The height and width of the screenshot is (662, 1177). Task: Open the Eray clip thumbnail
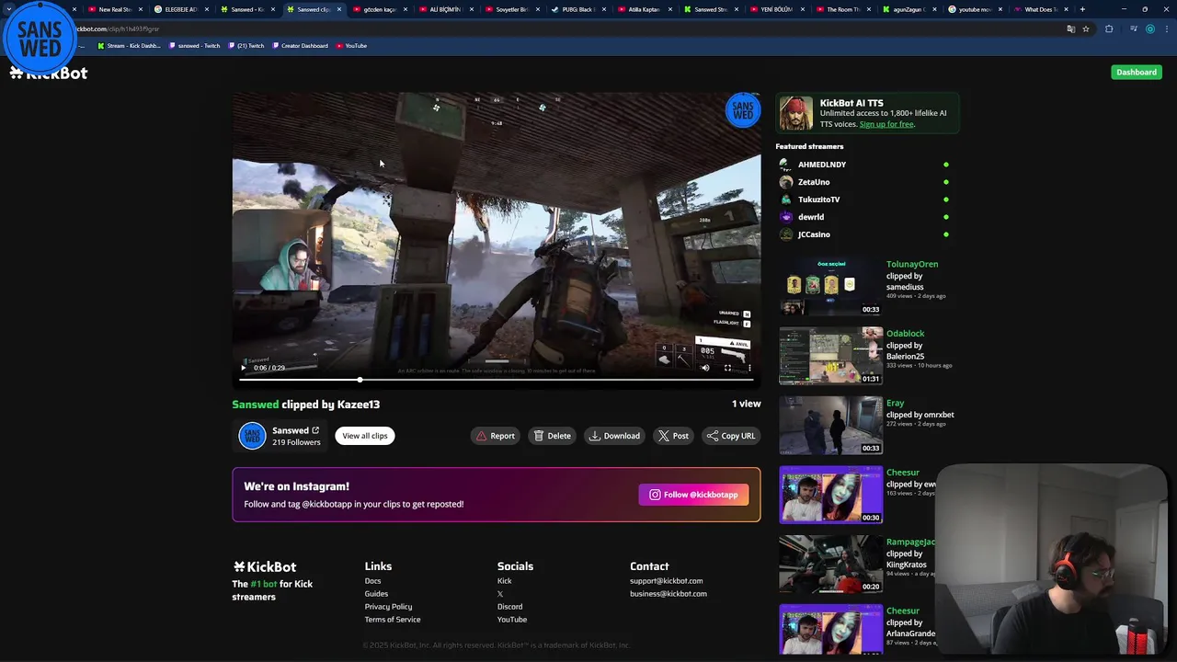[831, 425]
